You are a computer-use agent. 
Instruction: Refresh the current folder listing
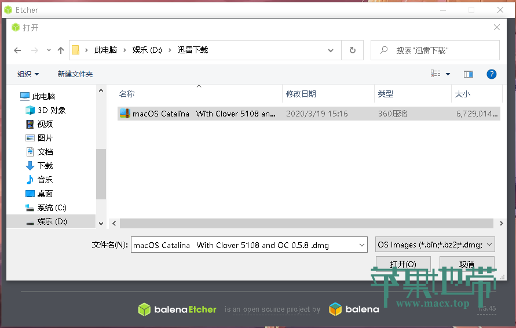352,50
